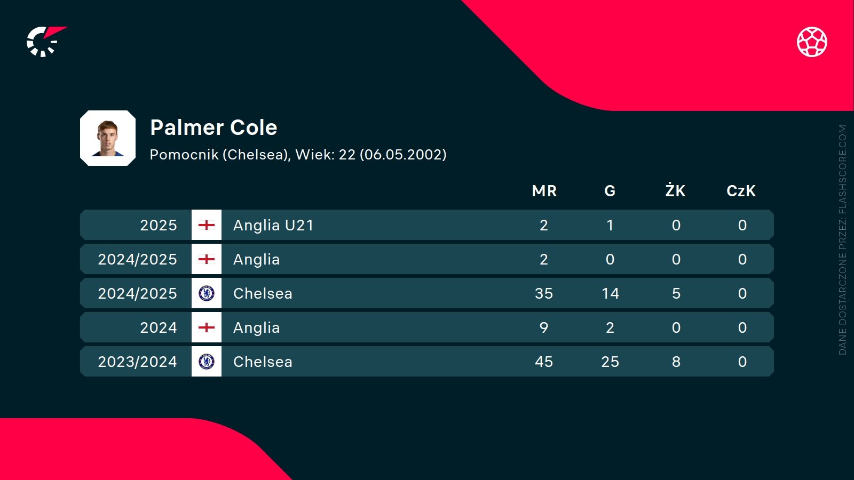Click the 25 goals value for Chelsea
The height and width of the screenshot is (480, 854).
610,362
